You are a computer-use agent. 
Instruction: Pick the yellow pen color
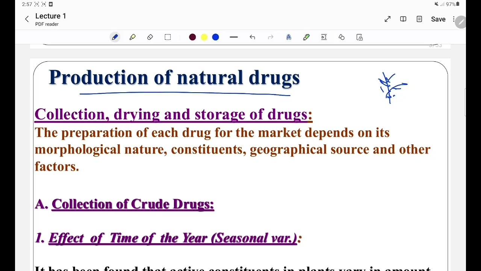point(204,37)
